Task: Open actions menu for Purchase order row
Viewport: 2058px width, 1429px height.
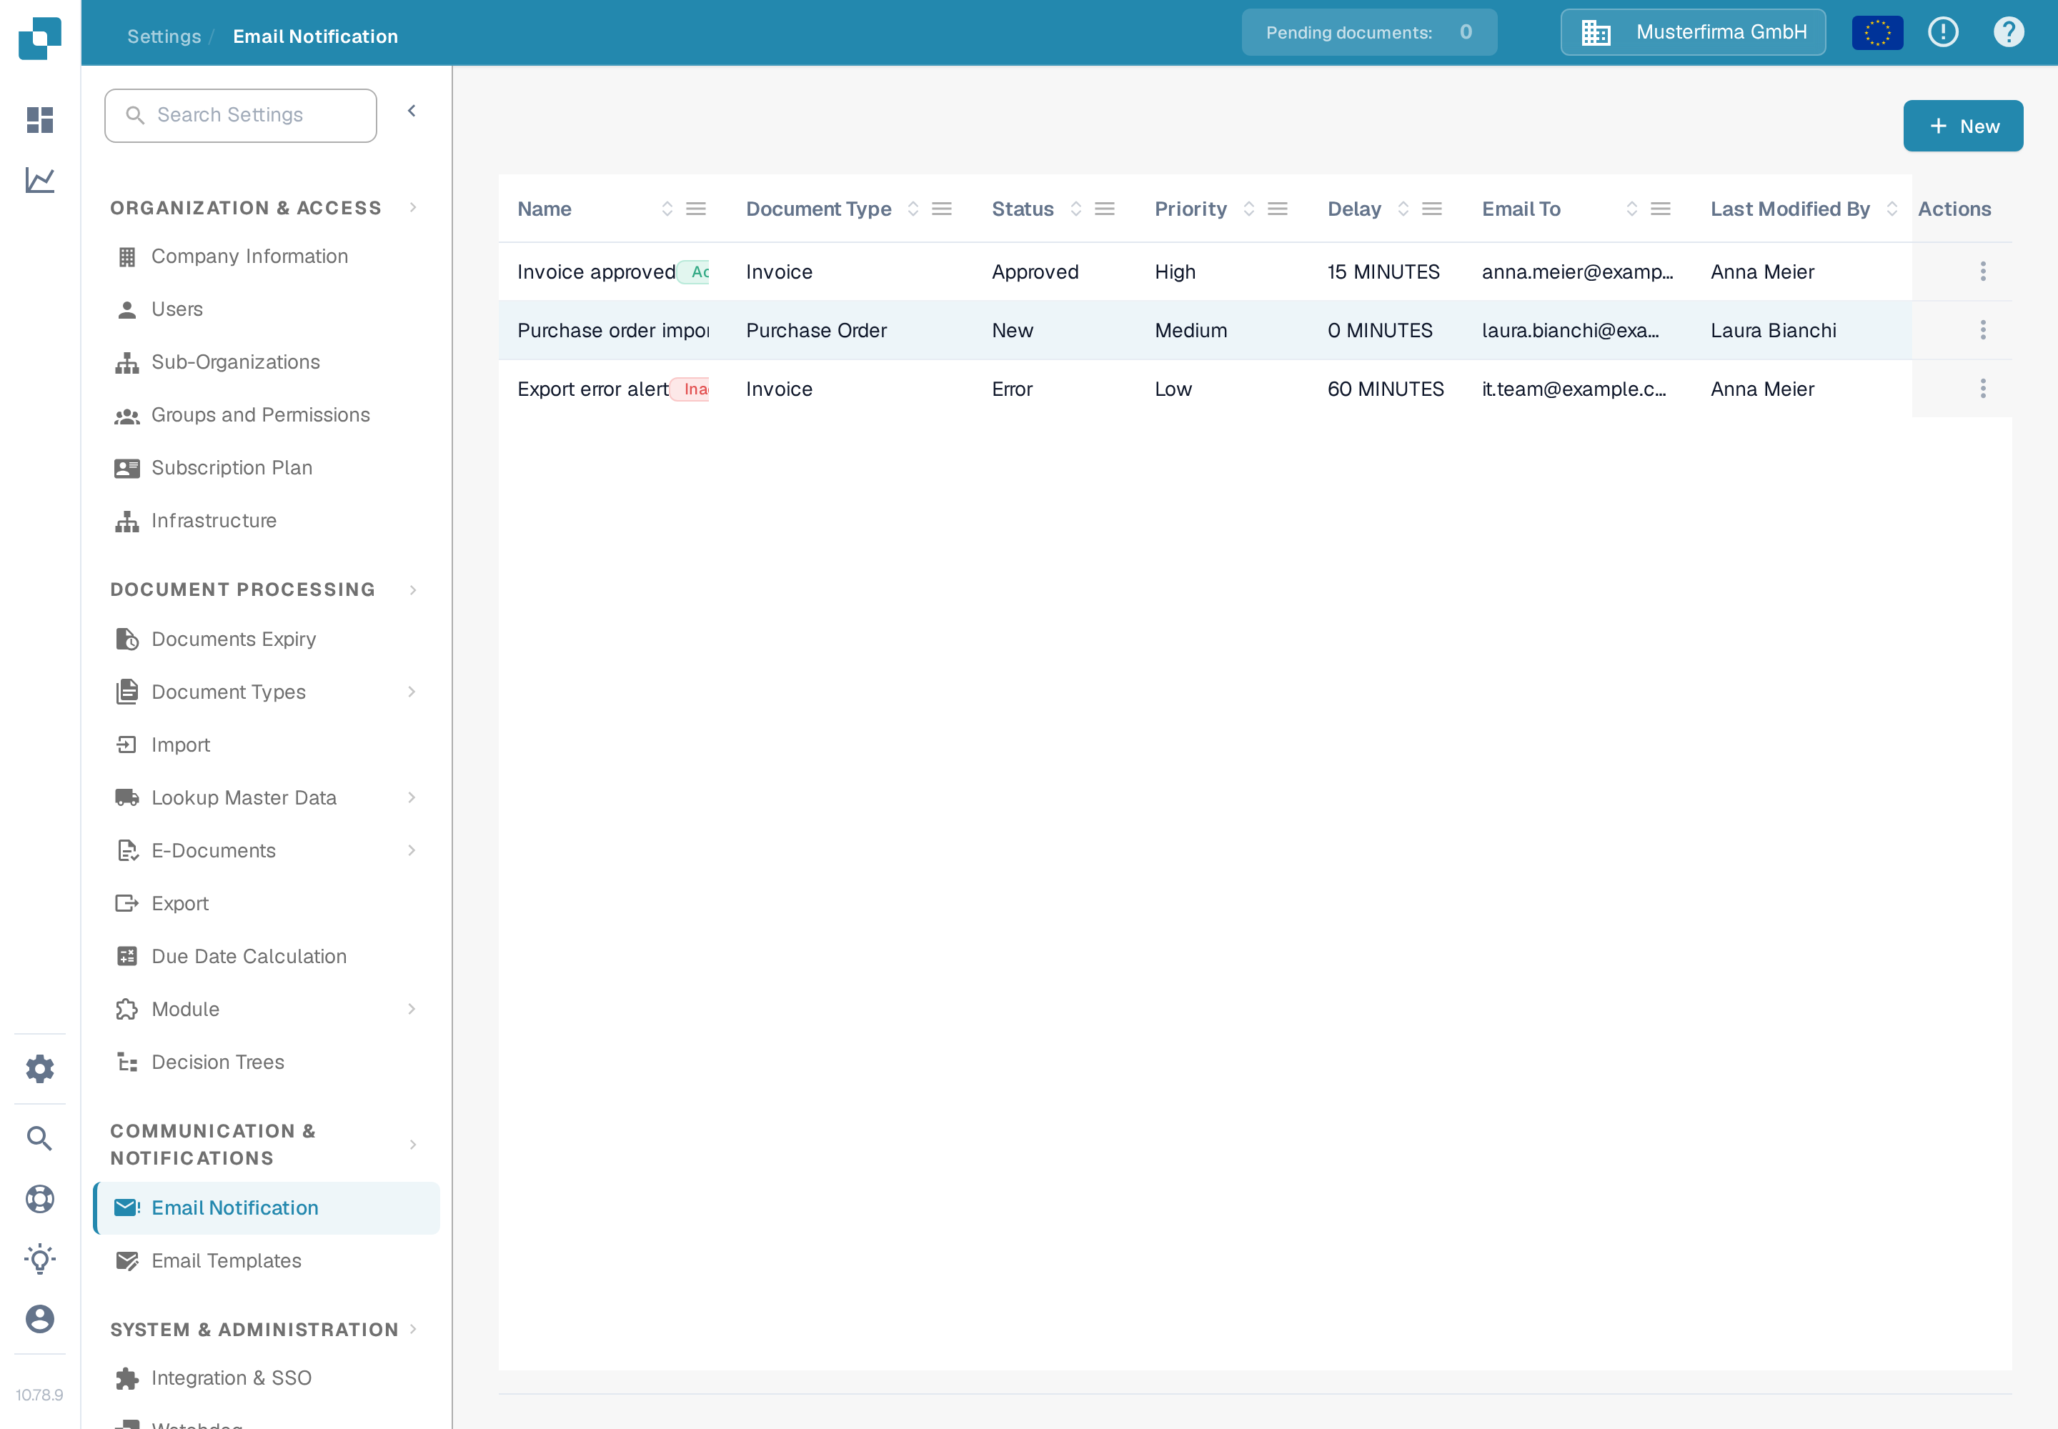Action: (1983, 330)
